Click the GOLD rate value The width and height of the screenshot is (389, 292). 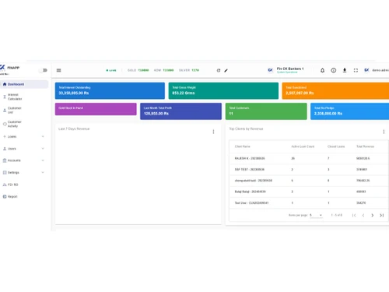143,70
